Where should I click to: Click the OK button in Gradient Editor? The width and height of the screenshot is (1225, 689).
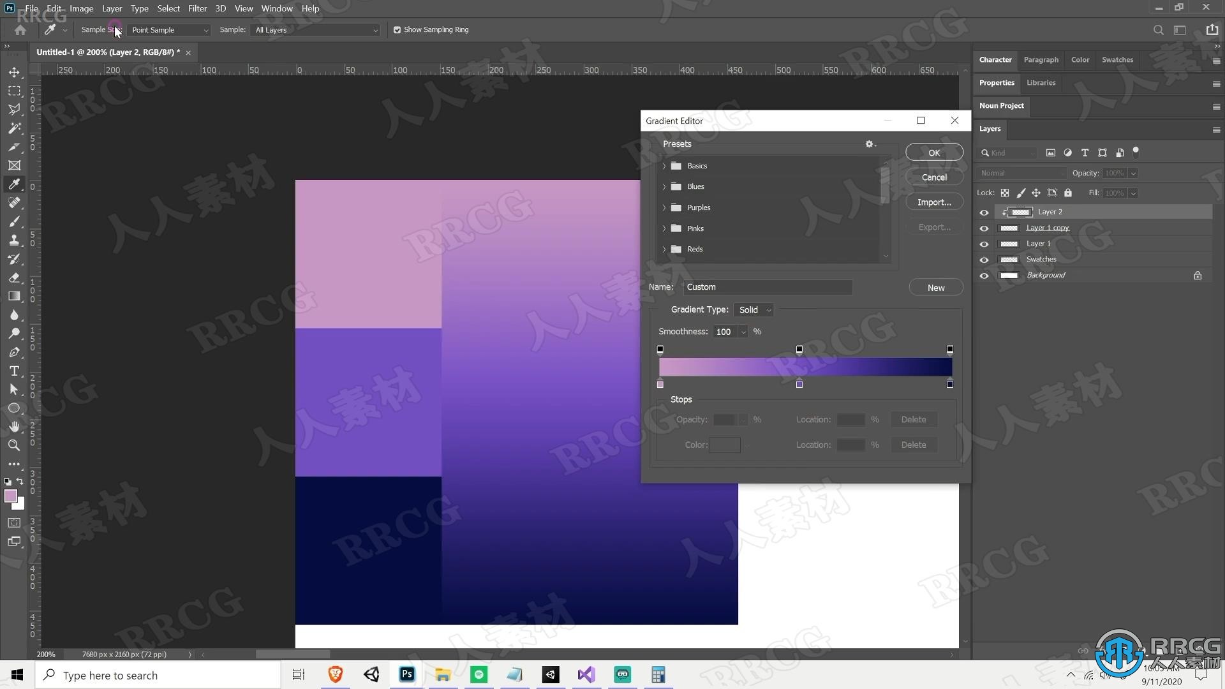(x=935, y=152)
